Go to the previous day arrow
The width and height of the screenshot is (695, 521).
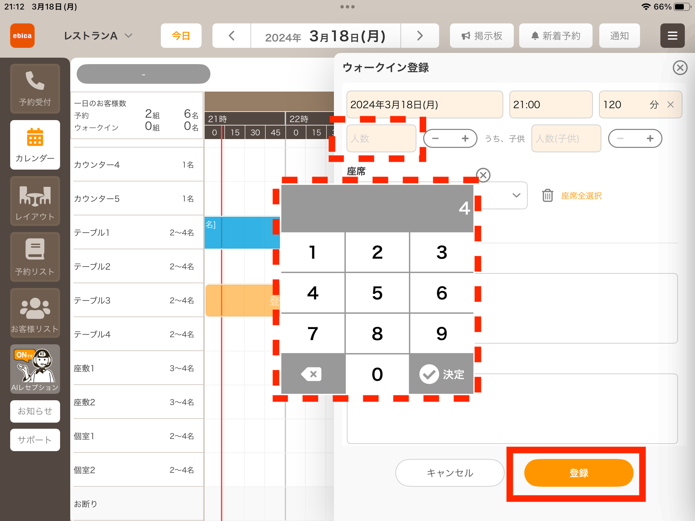coord(232,36)
